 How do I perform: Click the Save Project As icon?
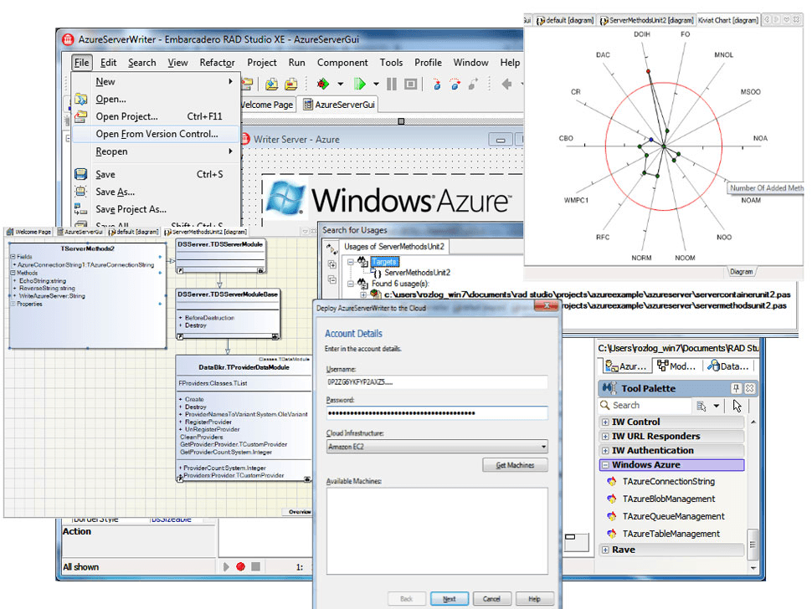[81, 209]
